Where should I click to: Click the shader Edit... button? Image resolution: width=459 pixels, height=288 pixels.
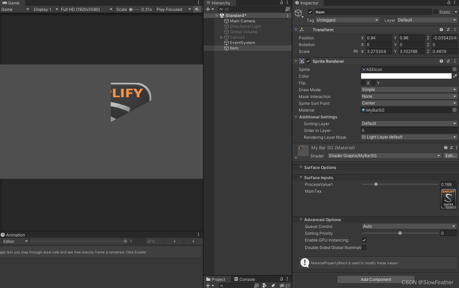coord(450,156)
